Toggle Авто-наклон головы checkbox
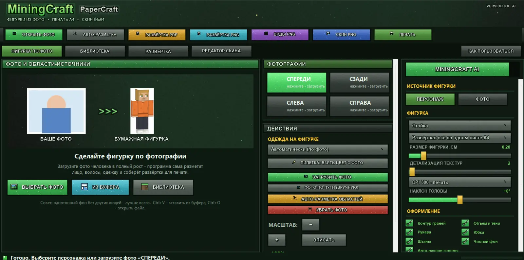 click(x=409, y=250)
